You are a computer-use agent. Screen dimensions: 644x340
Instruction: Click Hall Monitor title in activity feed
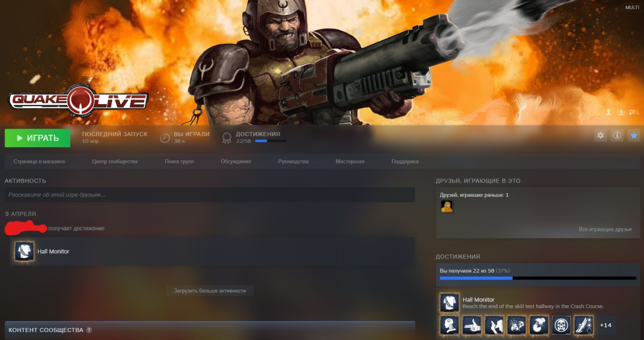pyautogui.click(x=53, y=251)
